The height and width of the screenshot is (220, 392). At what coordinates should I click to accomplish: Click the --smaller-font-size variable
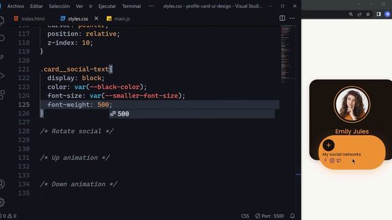(x=141, y=96)
